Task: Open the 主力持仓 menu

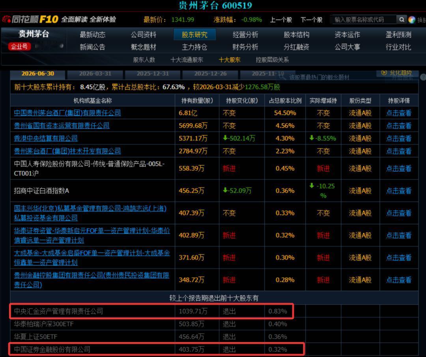Action: [194, 47]
